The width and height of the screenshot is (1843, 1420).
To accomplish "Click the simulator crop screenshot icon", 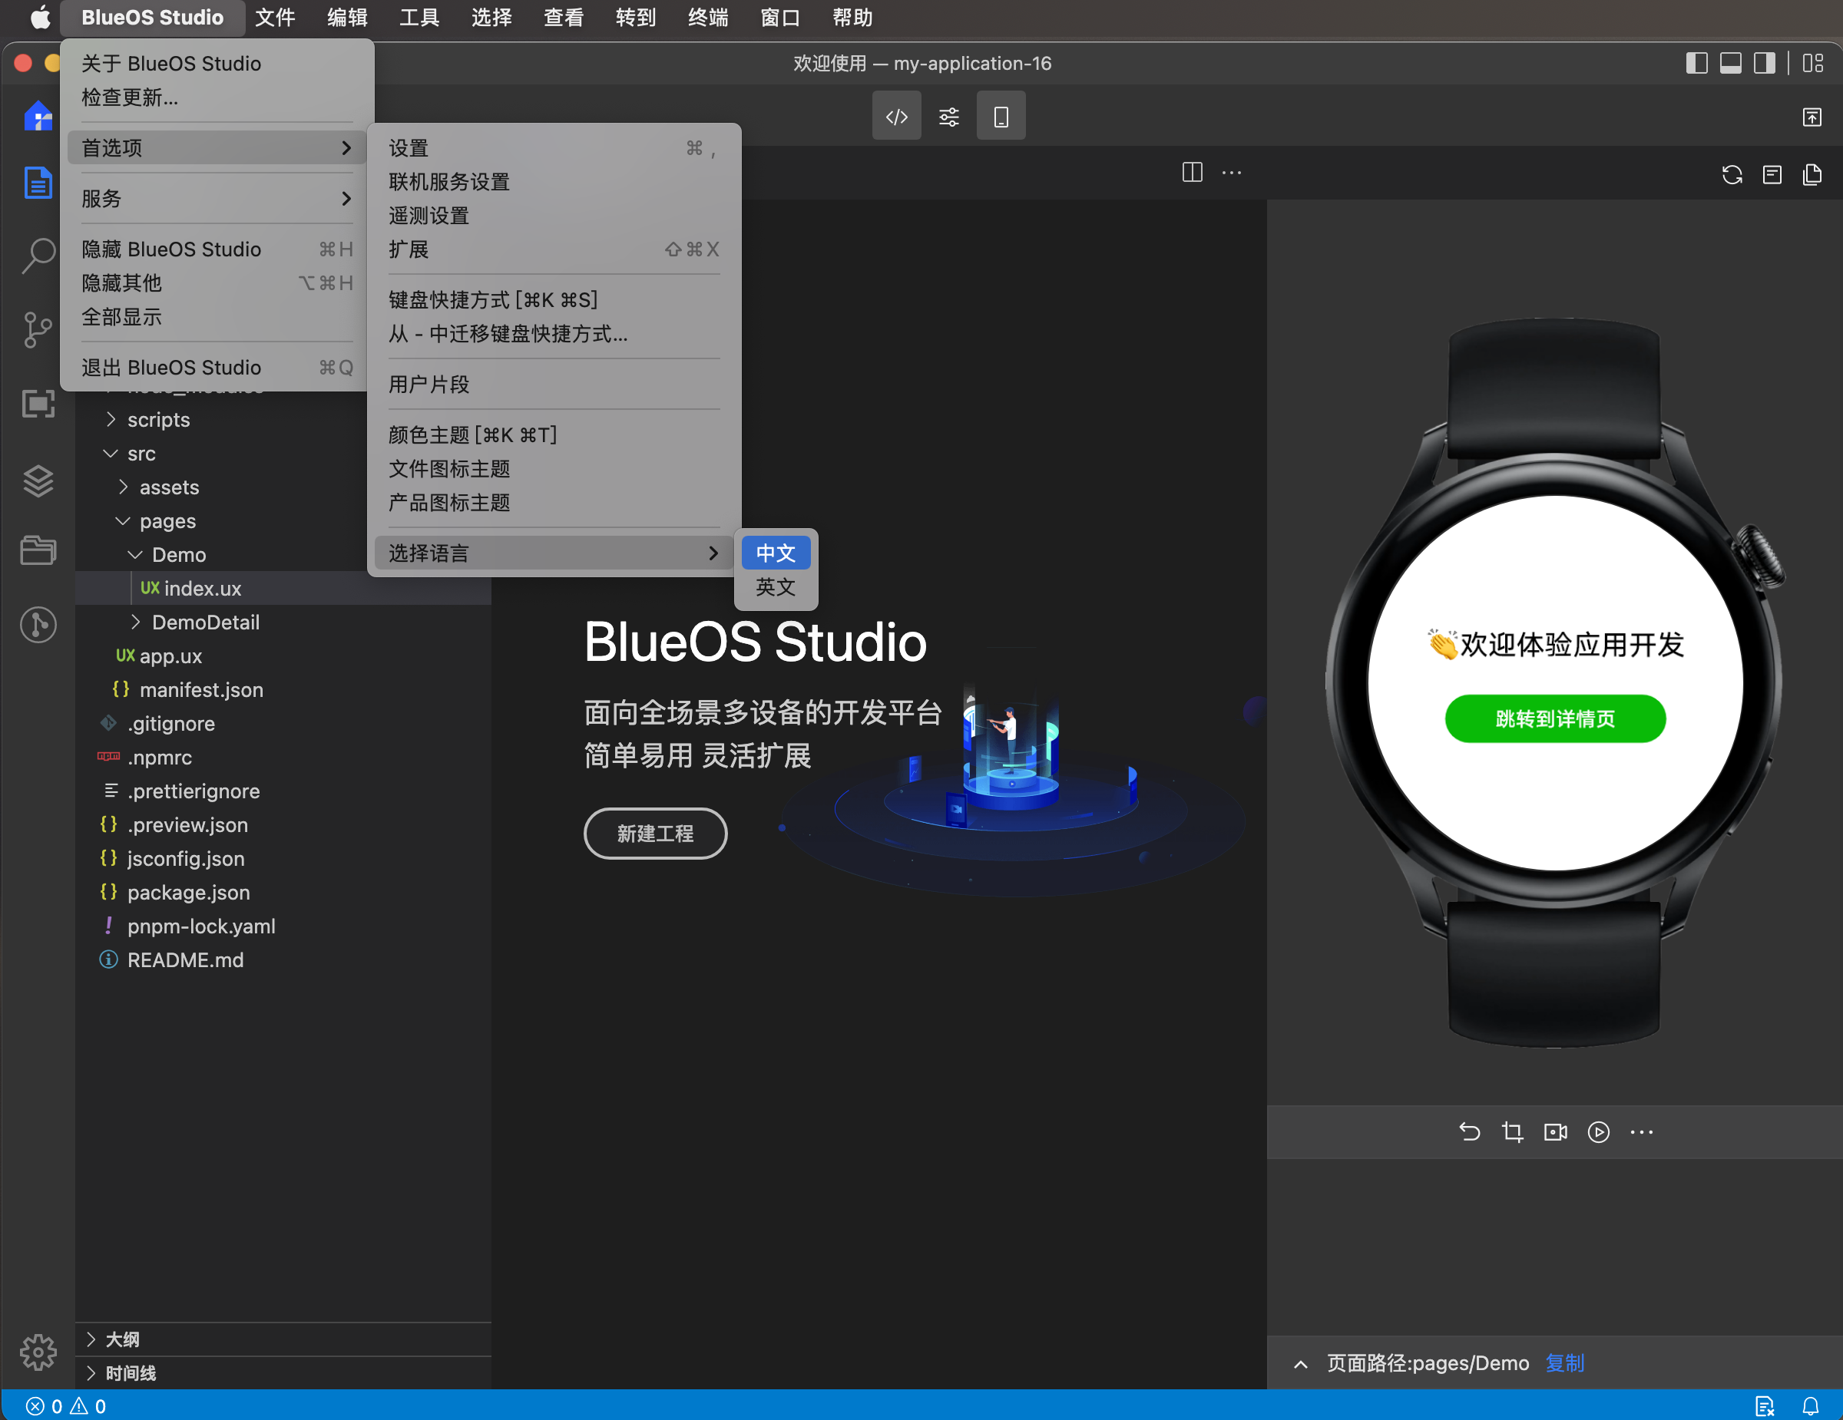I will [x=1512, y=1131].
